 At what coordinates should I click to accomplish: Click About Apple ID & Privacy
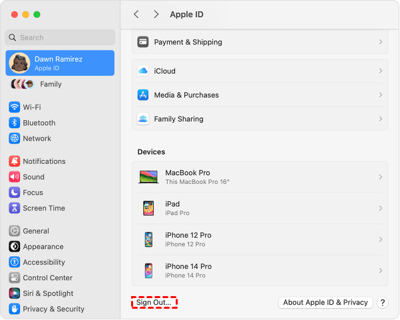(x=325, y=302)
